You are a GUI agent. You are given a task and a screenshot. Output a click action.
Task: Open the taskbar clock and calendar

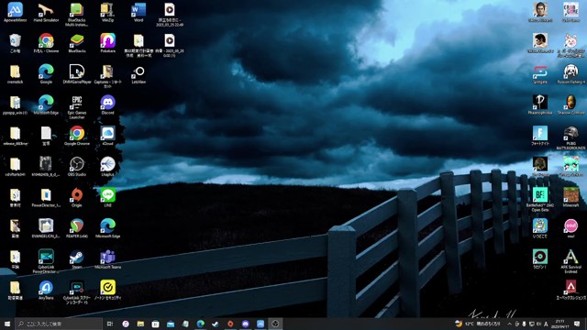pyautogui.click(x=560, y=324)
